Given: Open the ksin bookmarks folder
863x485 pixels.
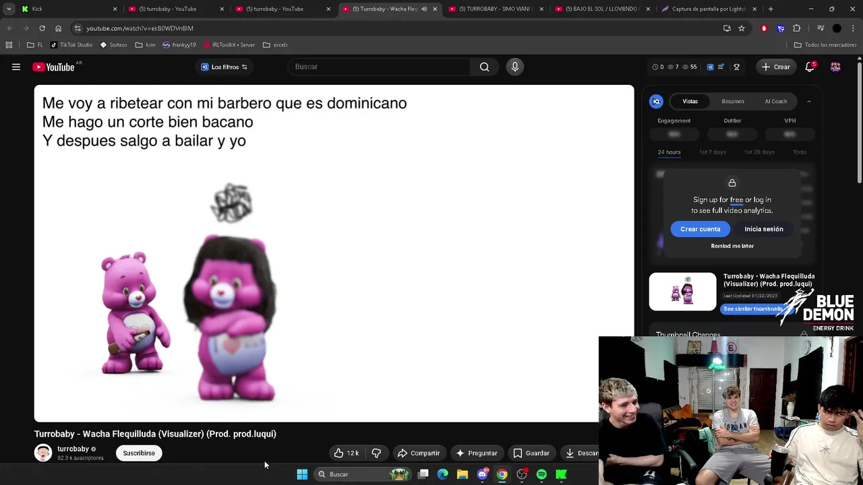Looking at the screenshot, I should [145, 44].
